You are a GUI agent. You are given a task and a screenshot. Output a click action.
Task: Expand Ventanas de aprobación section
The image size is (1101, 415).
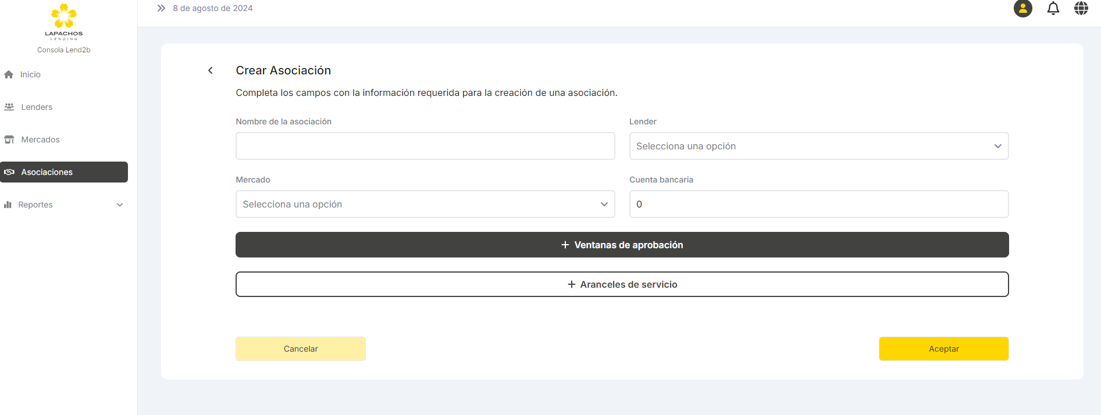point(622,245)
